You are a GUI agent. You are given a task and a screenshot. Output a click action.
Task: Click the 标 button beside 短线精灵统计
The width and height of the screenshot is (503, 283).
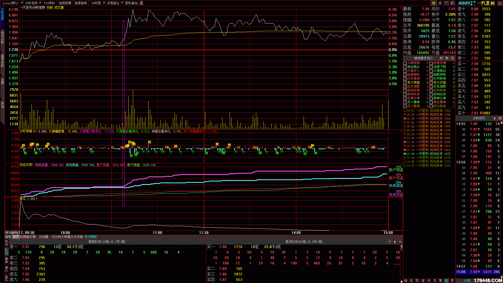pos(441,58)
